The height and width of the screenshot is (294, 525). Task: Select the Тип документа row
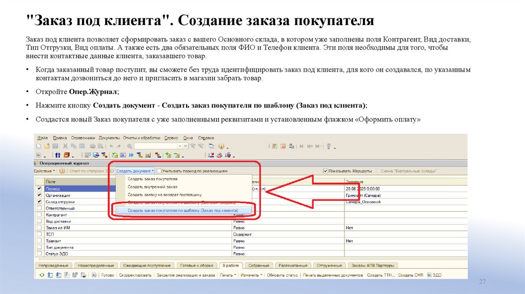pos(251,247)
